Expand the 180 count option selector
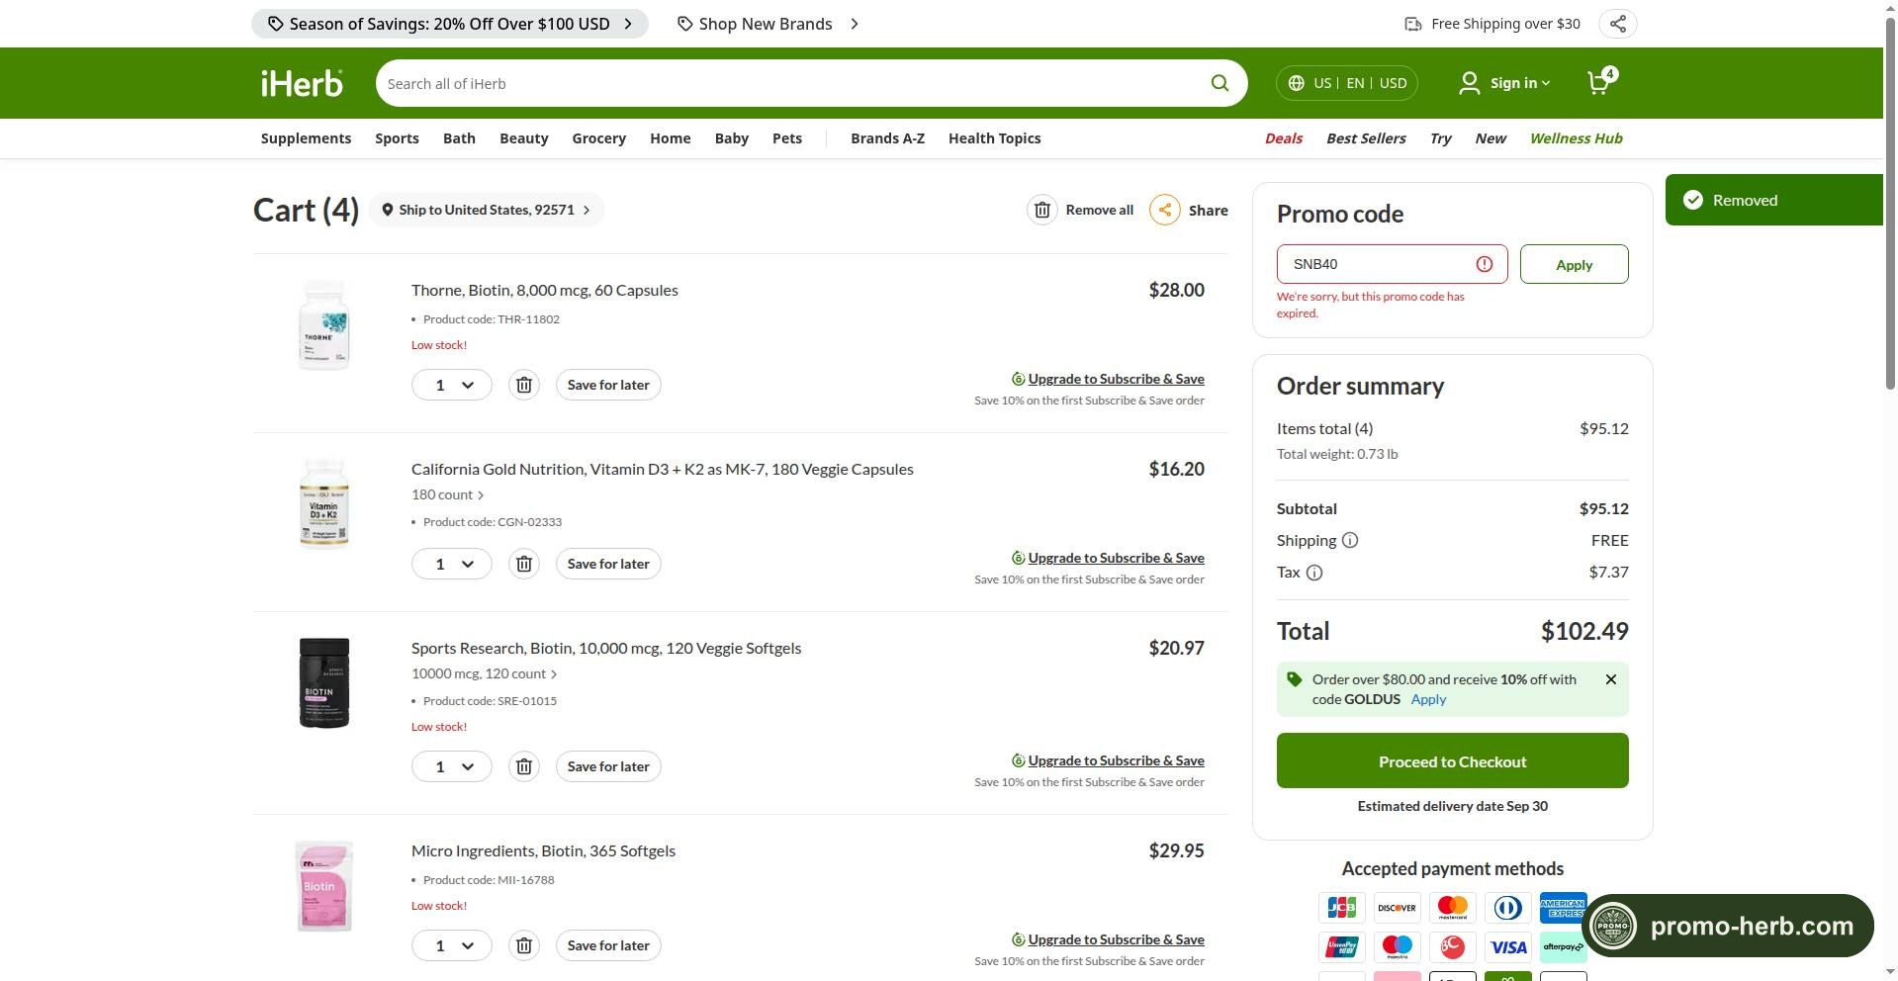 tap(448, 494)
